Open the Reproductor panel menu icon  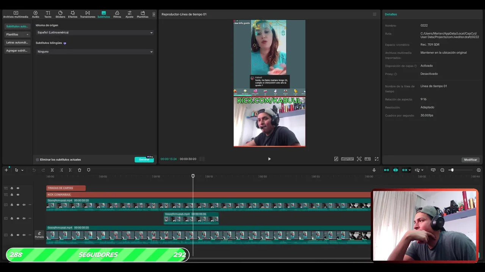point(375,14)
